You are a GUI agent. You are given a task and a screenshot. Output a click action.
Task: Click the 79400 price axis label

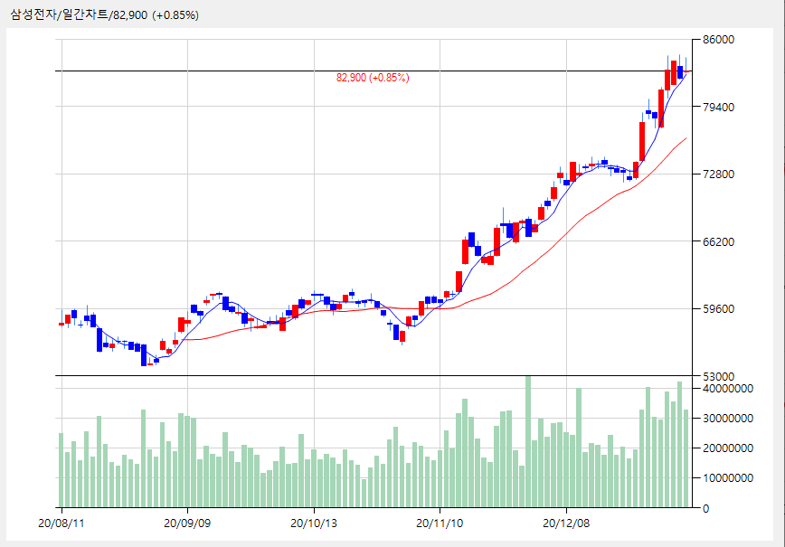tap(718, 107)
